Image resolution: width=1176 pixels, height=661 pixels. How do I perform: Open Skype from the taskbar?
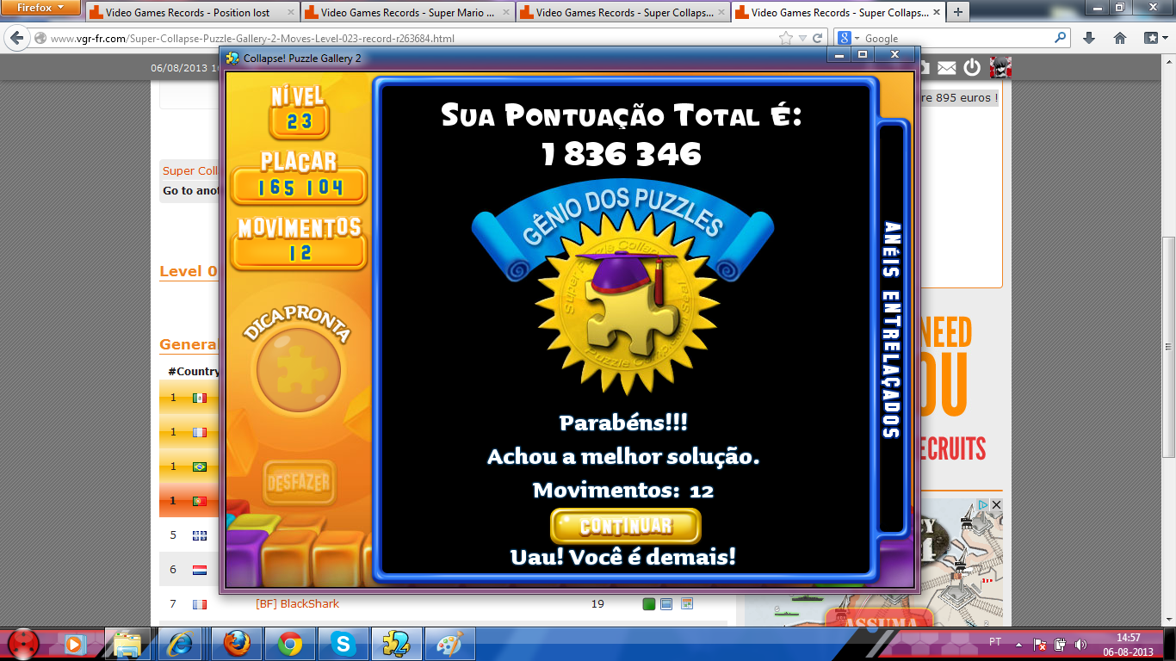pyautogui.click(x=344, y=644)
